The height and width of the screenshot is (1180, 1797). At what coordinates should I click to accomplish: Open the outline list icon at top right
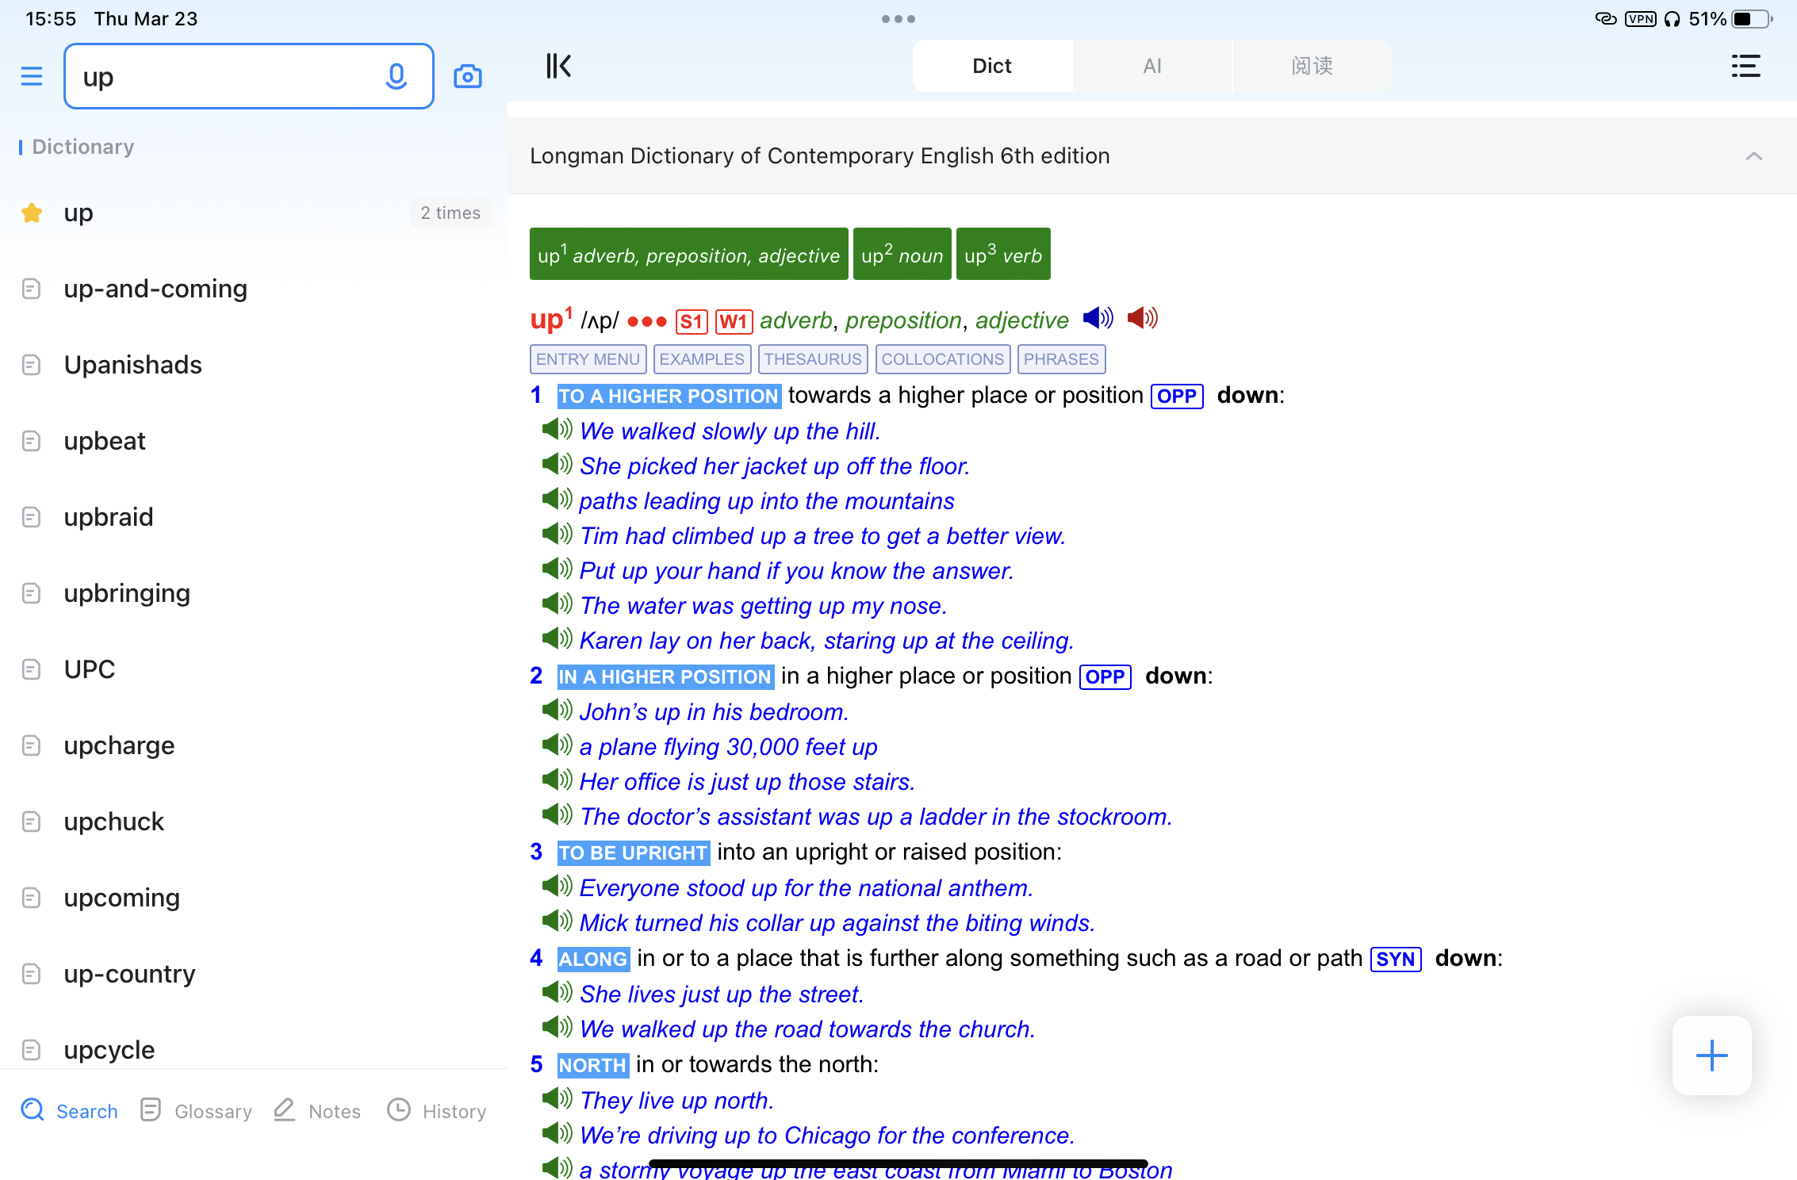(1745, 66)
